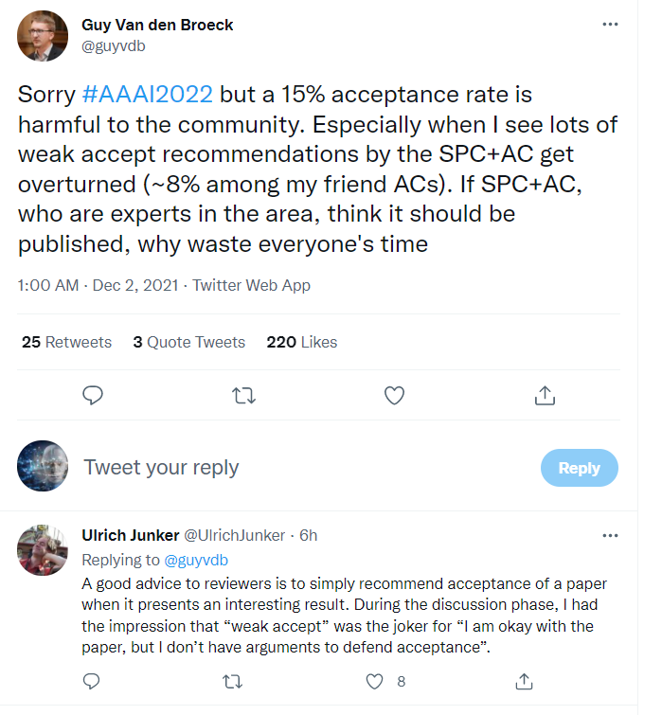This screenshot has height=715, width=662.
Task: Open @guyvdb mention in reply
Action: tap(196, 560)
